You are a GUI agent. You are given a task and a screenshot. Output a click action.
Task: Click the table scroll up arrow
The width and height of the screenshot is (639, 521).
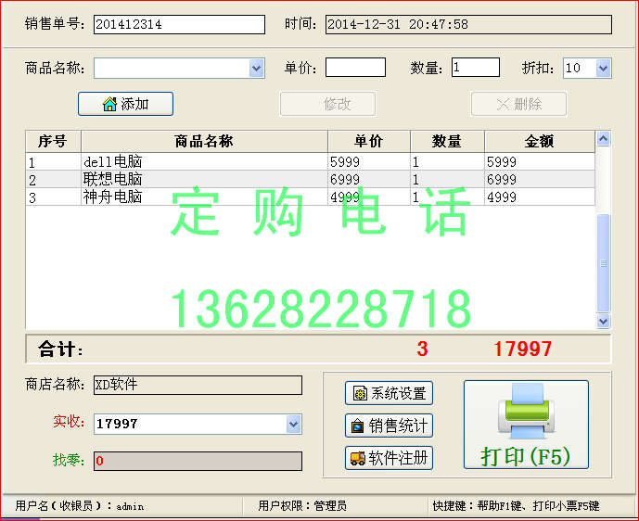click(x=603, y=139)
